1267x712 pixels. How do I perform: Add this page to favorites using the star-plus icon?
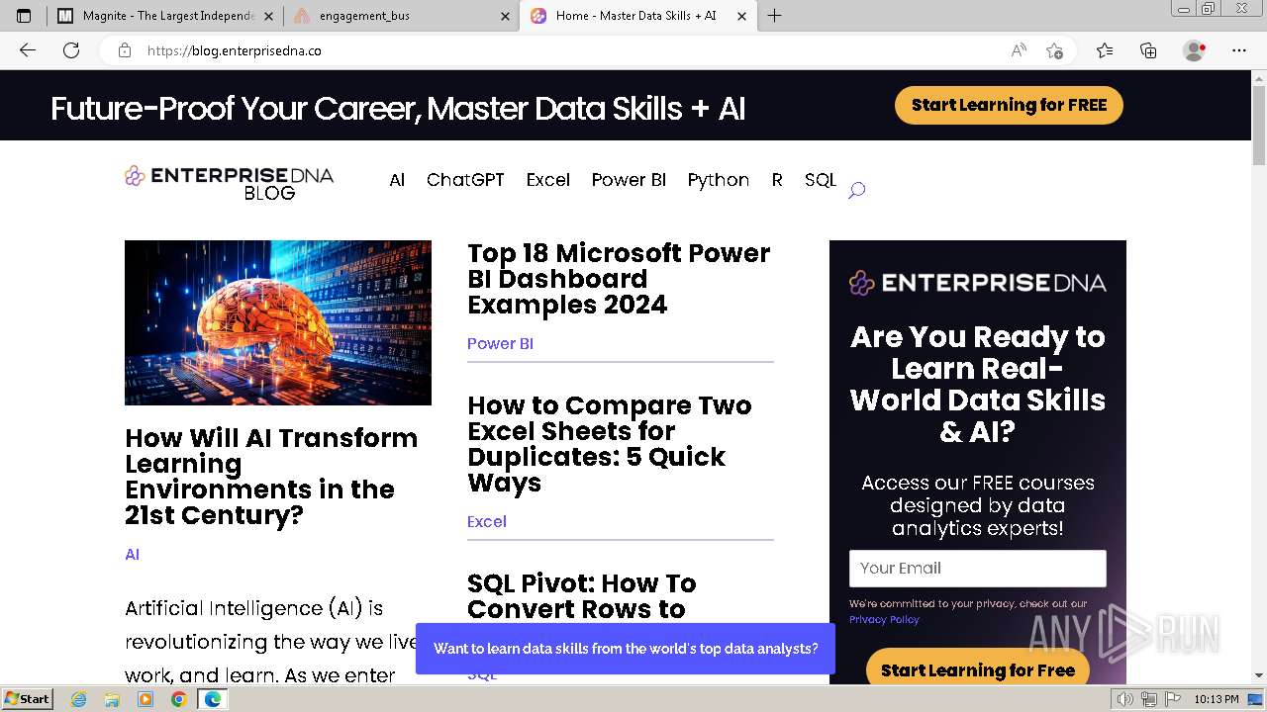coord(1054,50)
